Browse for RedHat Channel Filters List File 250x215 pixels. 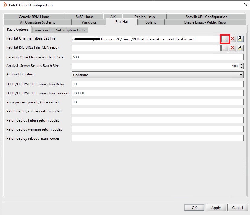(224, 39)
